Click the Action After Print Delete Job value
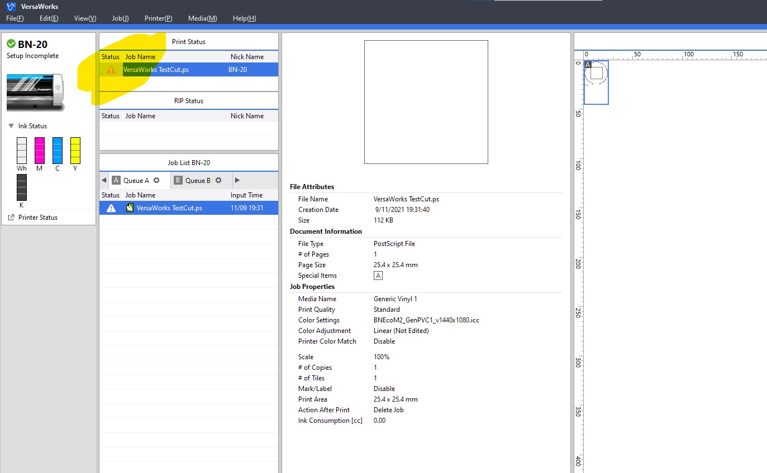The width and height of the screenshot is (767, 473). 389,410
